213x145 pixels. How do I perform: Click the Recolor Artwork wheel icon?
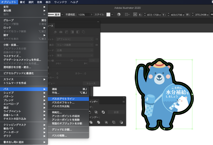119,15
